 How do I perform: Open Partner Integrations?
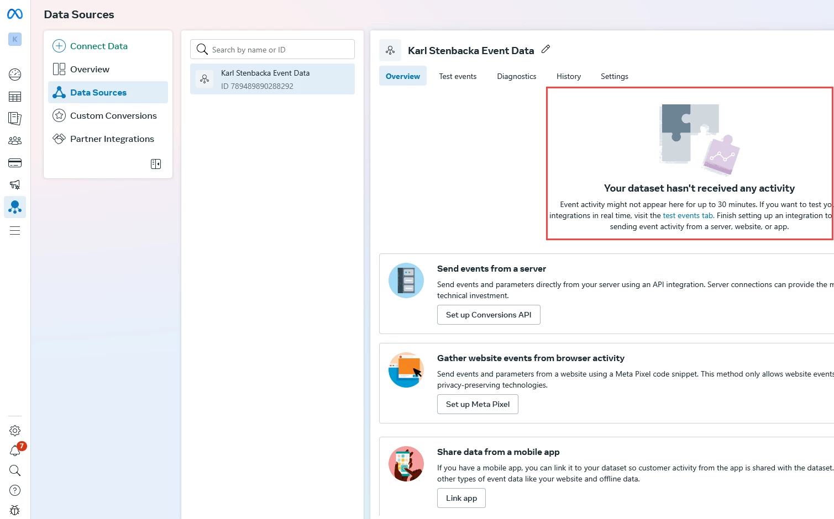[108, 139]
